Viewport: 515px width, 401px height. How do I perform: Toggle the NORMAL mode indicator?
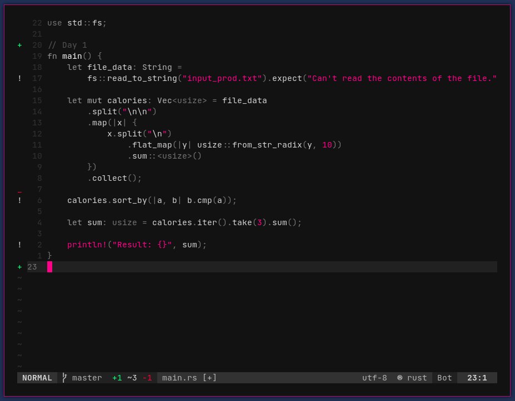pyautogui.click(x=37, y=378)
